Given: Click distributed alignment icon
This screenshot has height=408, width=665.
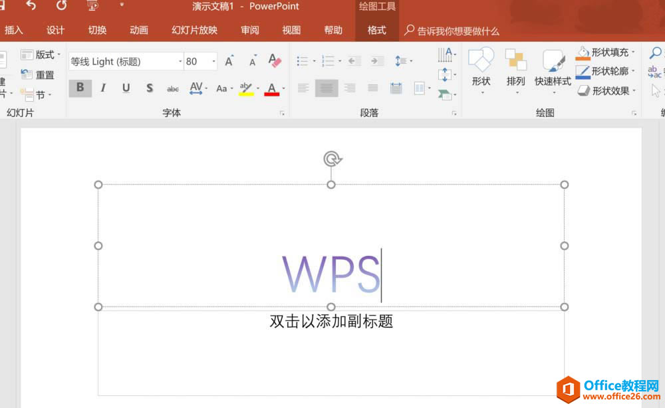Looking at the screenshot, I should click(396, 88).
